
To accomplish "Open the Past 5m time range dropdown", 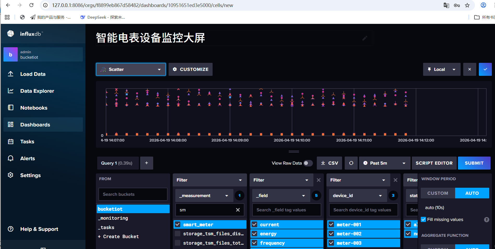I will (x=385, y=163).
